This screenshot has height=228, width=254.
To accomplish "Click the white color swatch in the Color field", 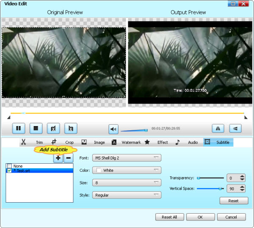I will tap(99, 170).
